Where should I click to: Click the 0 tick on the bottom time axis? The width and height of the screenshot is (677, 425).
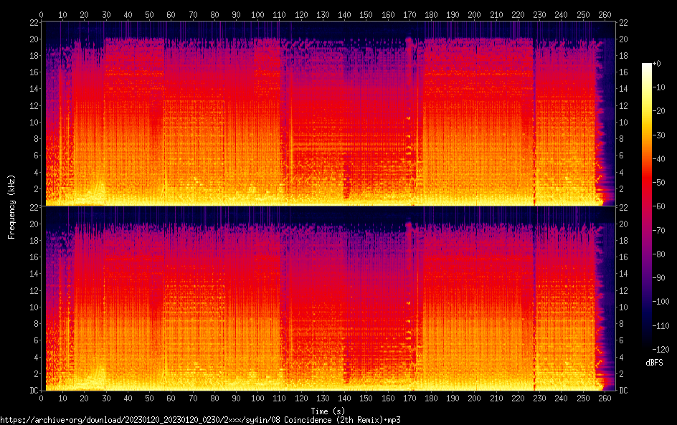coord(42,398)
